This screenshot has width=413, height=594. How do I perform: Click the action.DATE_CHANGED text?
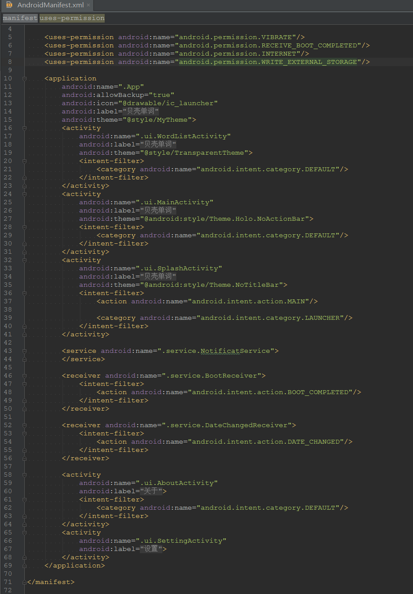coord(298,442)
